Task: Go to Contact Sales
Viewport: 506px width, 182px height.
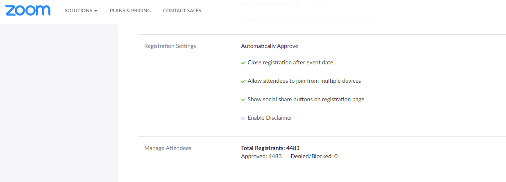Action: point(182,11)
